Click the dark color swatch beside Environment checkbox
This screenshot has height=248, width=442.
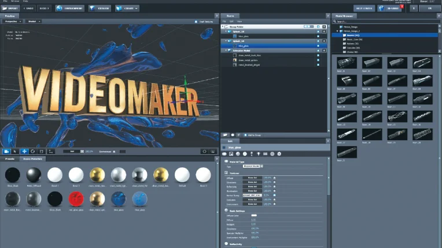tap(122, 152)
